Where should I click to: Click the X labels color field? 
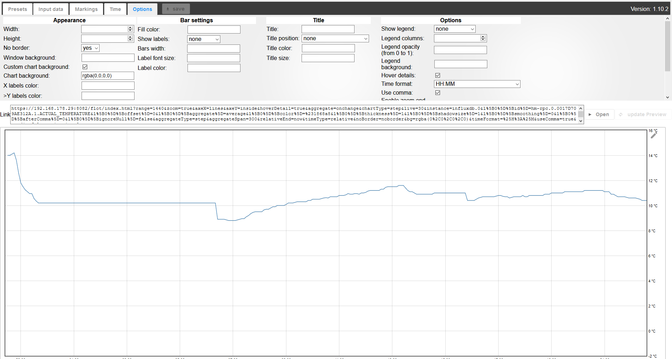tap(108, 85)
